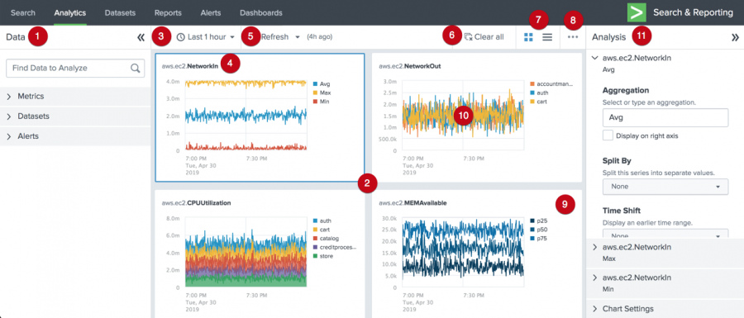Open the Last 1 hour time range dropdown
Image resolution: width=744 pixels, height=318 pixels.
[x=206, y=37]
